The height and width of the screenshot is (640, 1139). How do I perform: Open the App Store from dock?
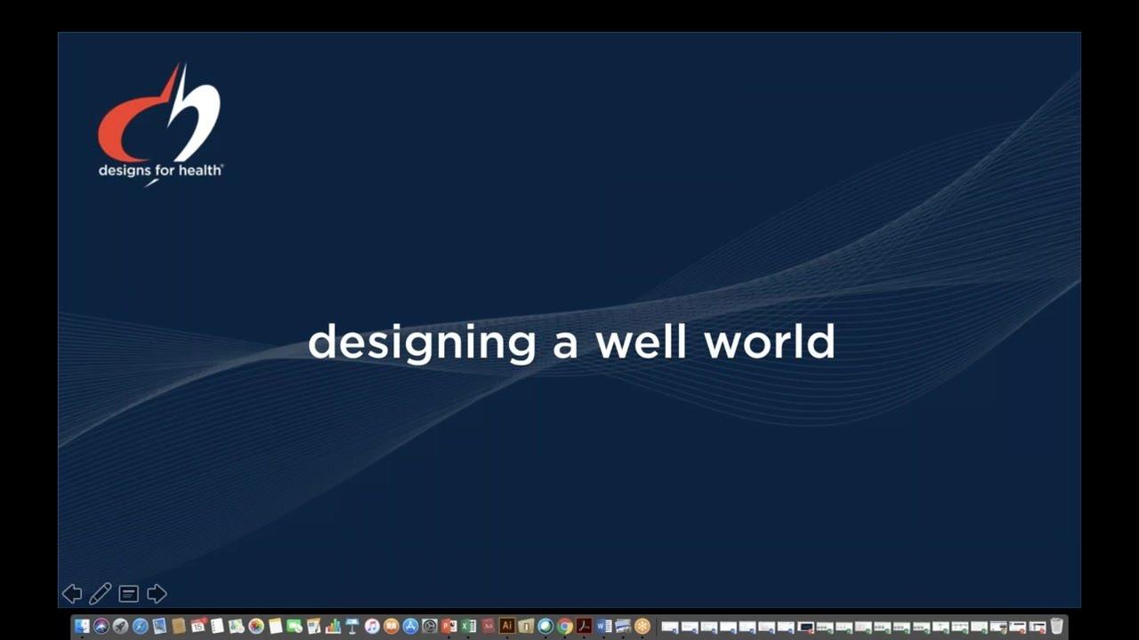pos(410,627)
